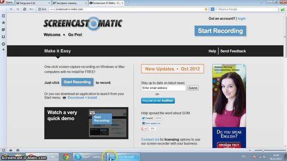
Task: Play the Watch a very quick demo video
Action: (x=86, y=123)
